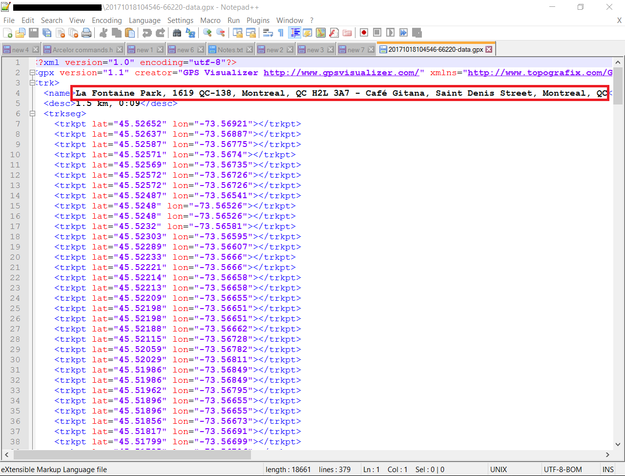Image resolution: width=625 pixels, height=476 pixels.
Task: Open the File menu
Action: pyautogui.click(x=9, y=21)
